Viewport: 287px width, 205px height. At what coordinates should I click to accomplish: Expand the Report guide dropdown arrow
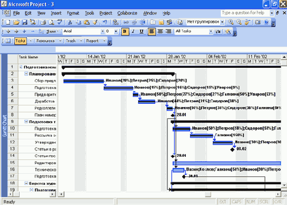[104, 41]
